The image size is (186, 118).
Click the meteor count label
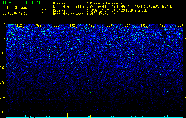(42, 9)
